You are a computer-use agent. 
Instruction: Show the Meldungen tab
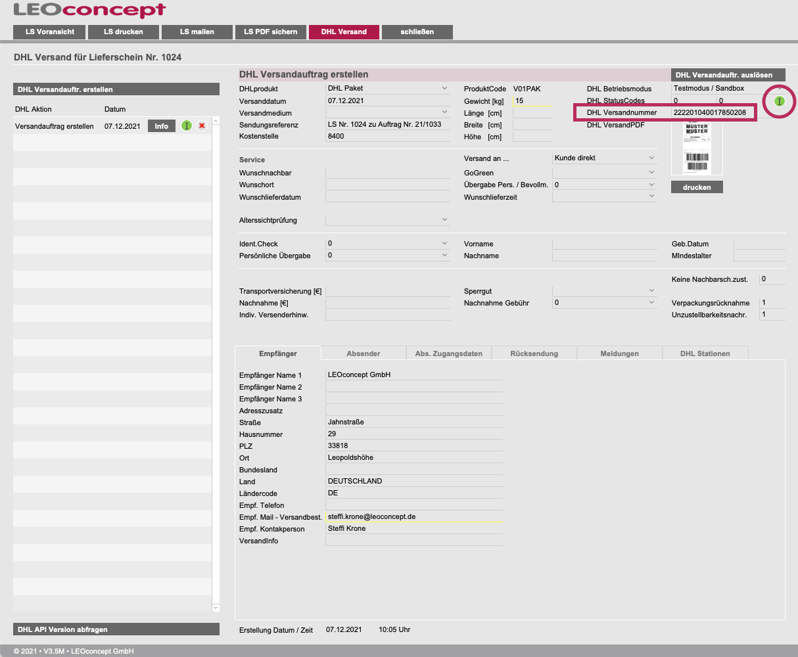click(x=620, y=353)
